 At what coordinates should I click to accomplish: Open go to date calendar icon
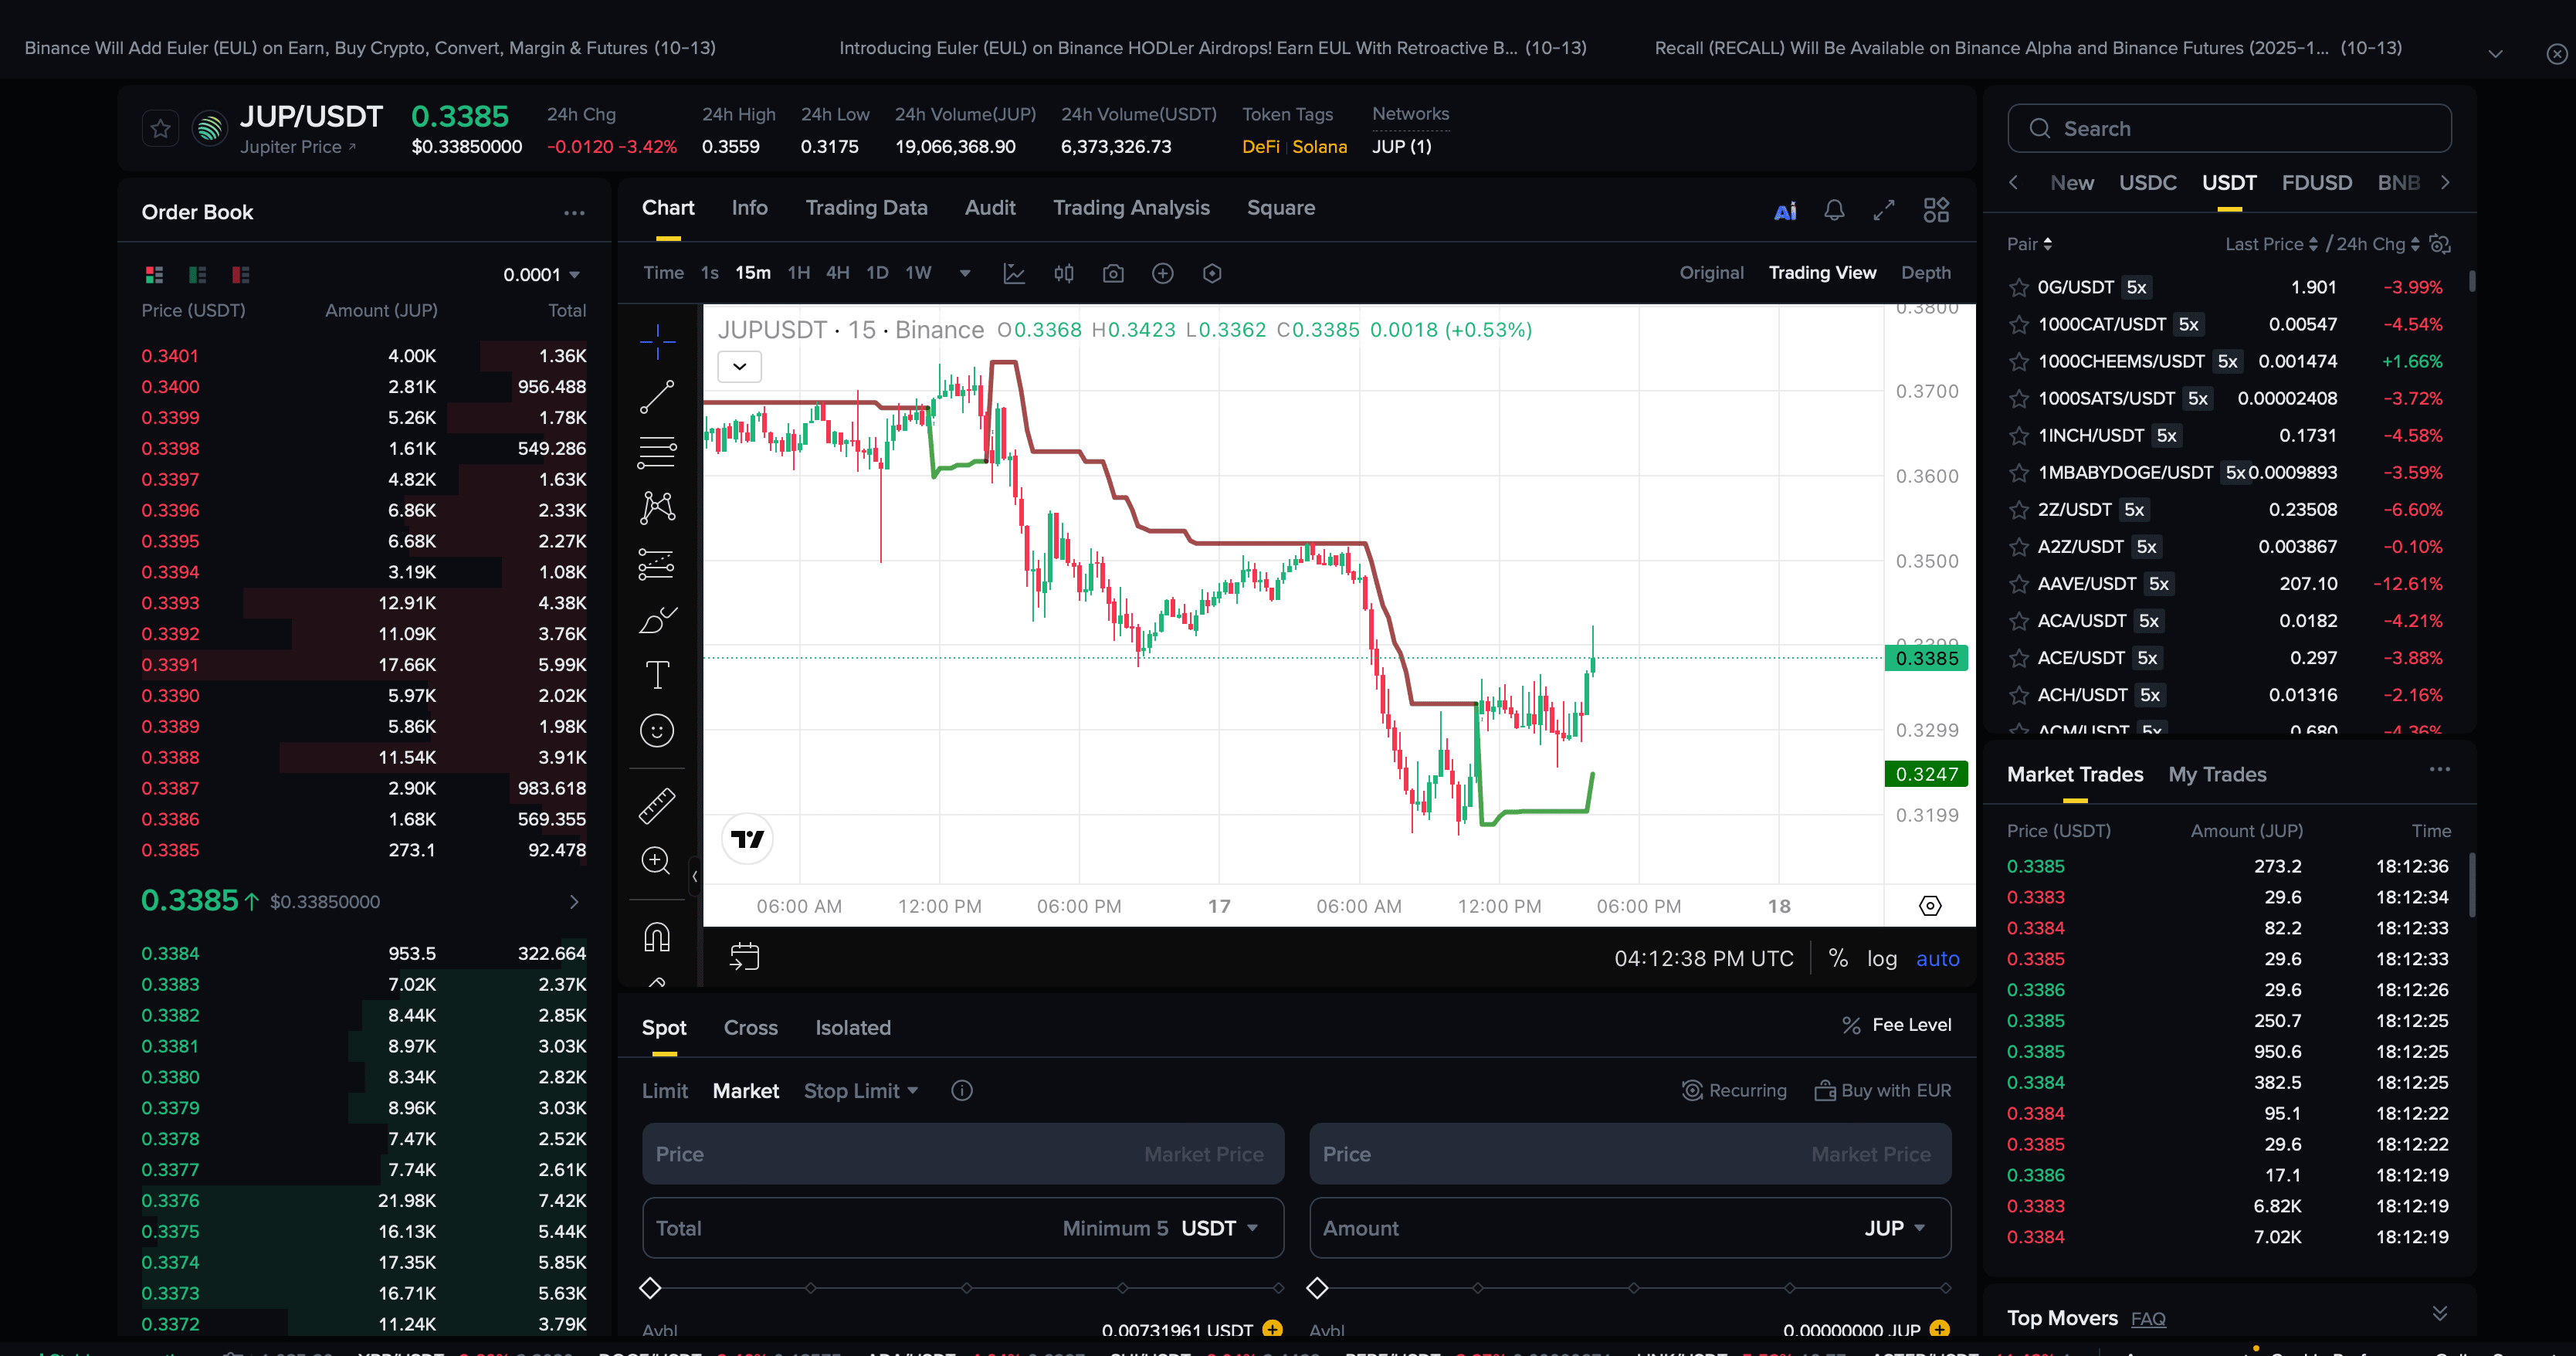(745, 957)
